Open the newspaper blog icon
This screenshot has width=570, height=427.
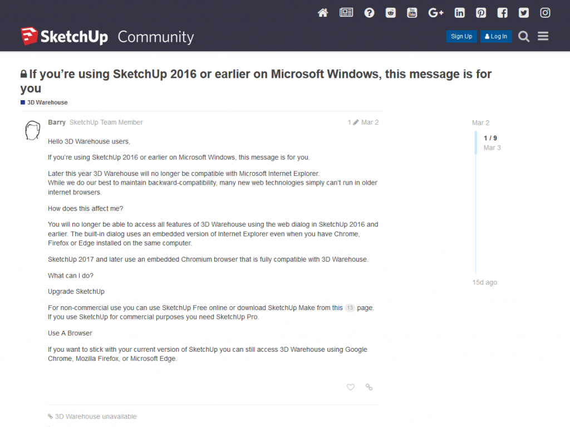click(346, 13)
